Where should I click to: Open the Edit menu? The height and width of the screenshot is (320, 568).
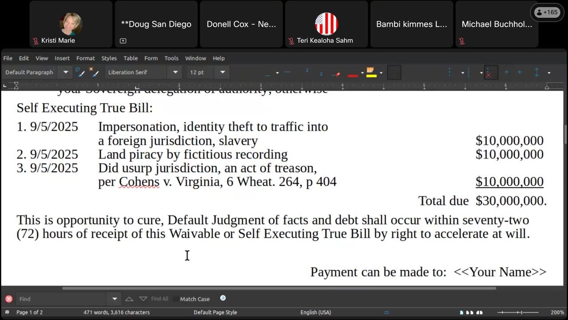click(x=24, y=58)
